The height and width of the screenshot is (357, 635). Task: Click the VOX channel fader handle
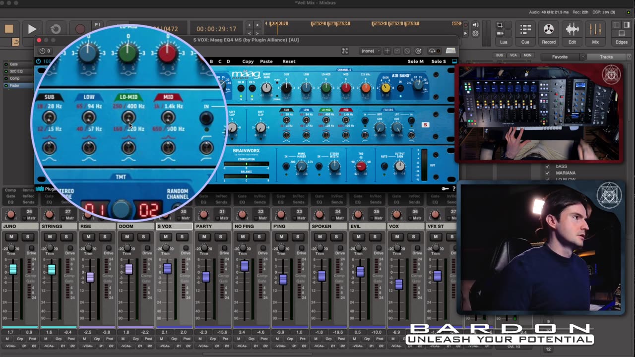pos(398,284)
